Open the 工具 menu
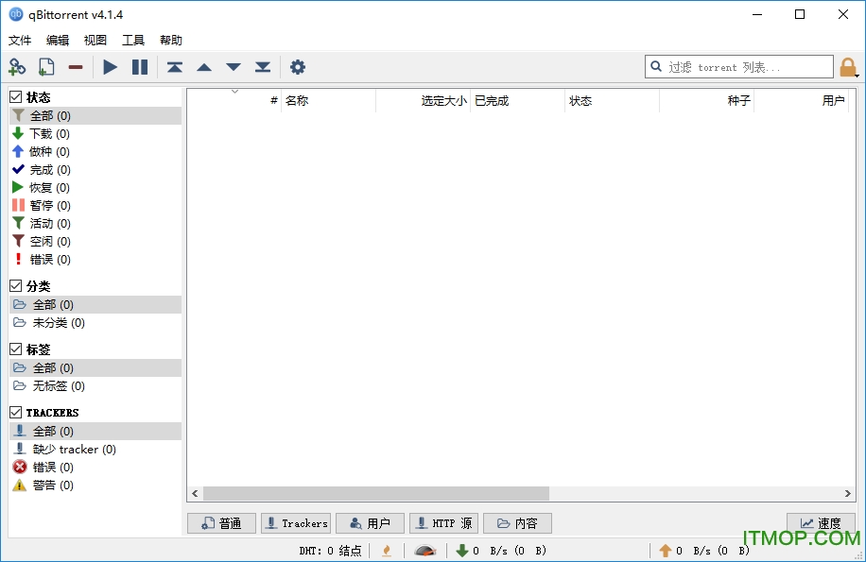The height and width of the screenshot is (562, 866). pyautogui.click(x=132, y=40)
